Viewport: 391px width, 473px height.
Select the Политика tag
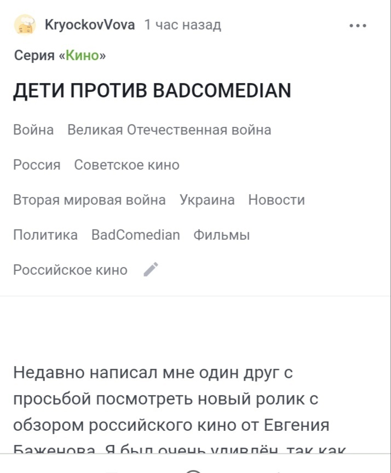click(x=45, y=235)
